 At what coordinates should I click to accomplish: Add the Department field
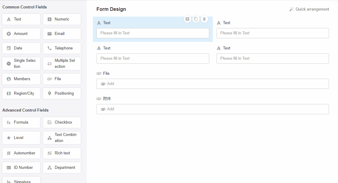pos(62,168)
